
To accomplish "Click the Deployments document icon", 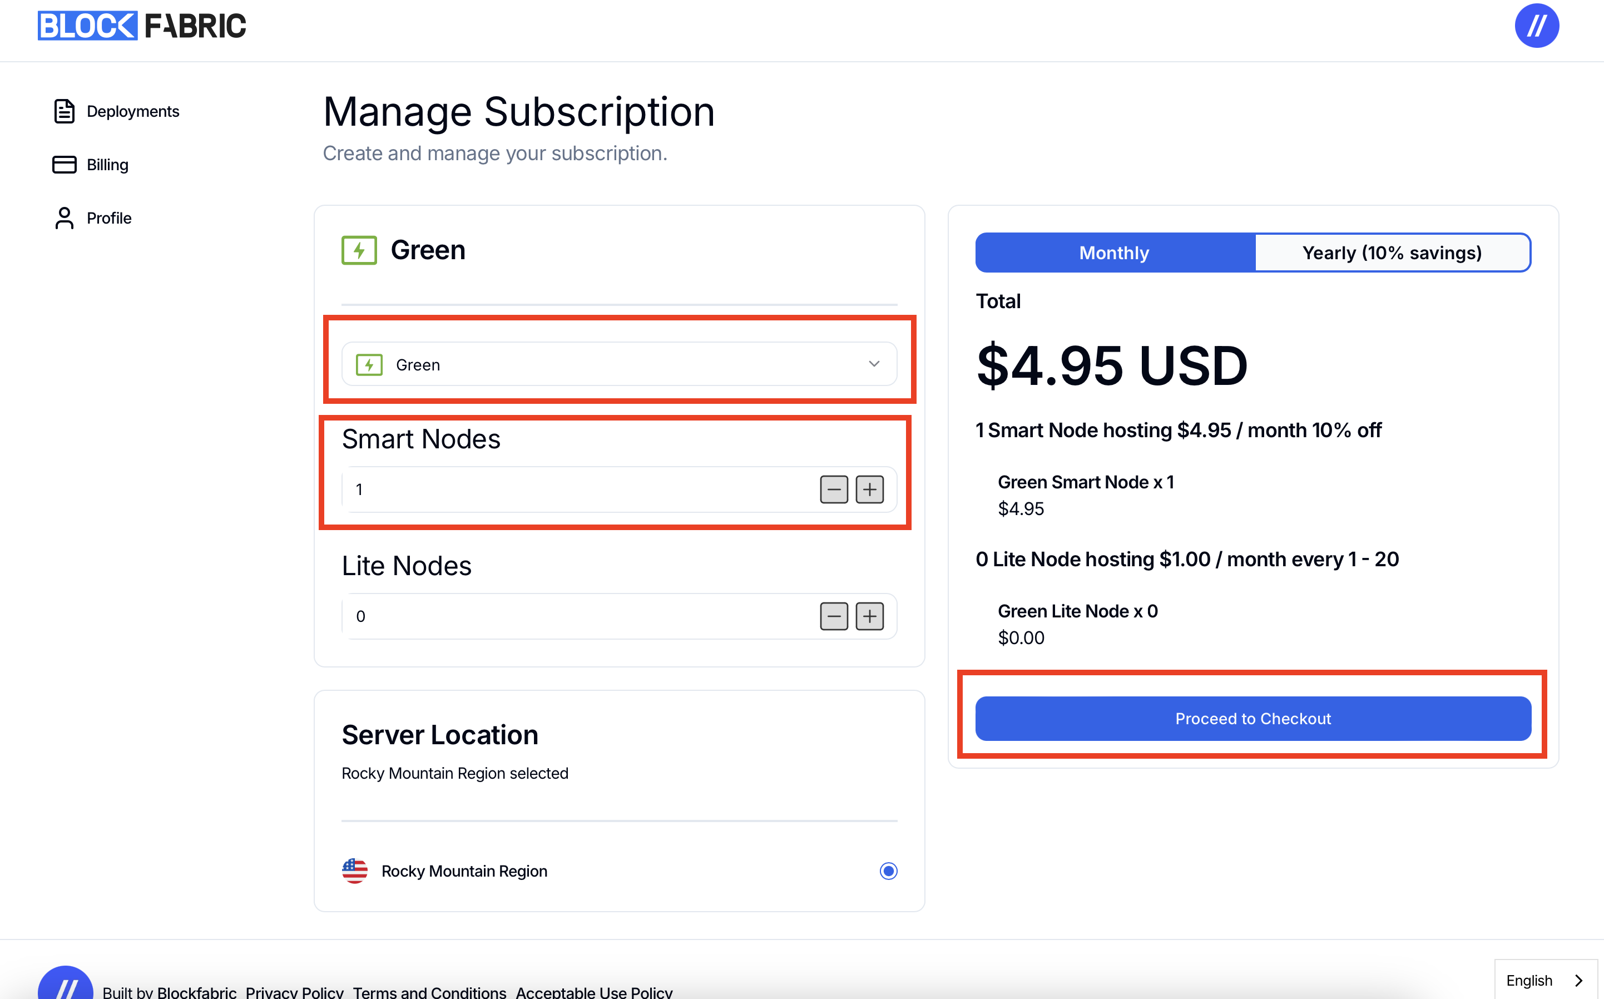I will 64,111.
